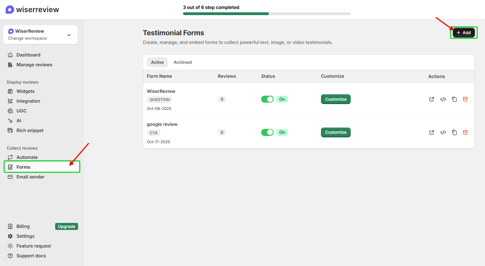Open WiserReview form in new tab icon
Viewport: 485px width, 266px height.
tap(432, 99)
